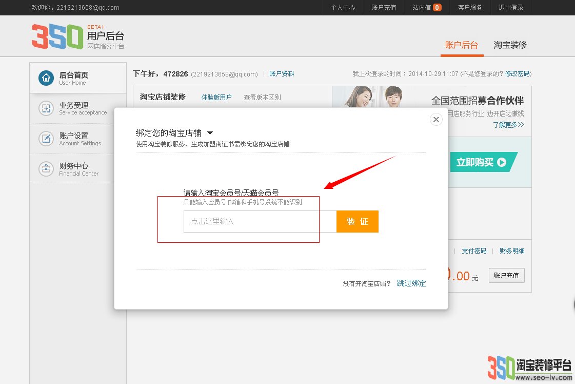
Task: Click the unread messages count badge
Action: pos(437,7)
